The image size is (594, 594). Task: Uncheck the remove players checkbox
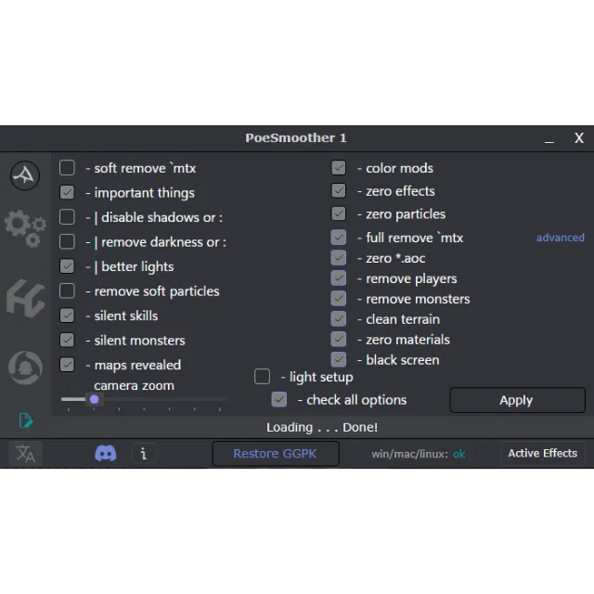tap(339, 278)
